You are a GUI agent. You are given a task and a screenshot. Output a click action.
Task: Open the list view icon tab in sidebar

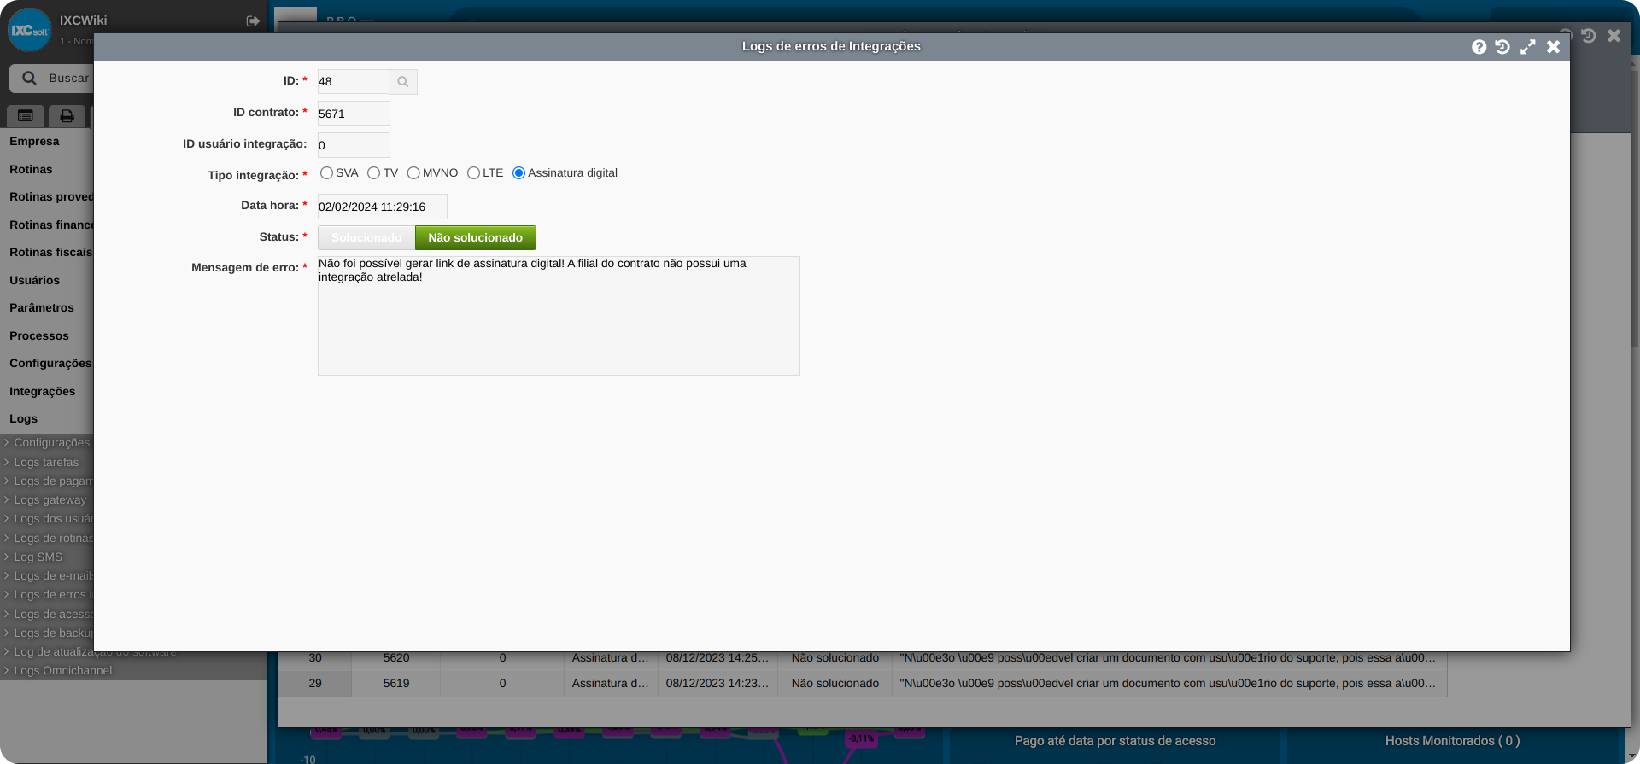point(26,115)
